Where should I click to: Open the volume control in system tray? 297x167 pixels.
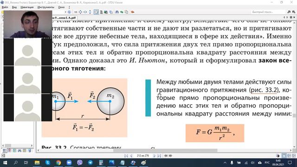pos(252,163)
